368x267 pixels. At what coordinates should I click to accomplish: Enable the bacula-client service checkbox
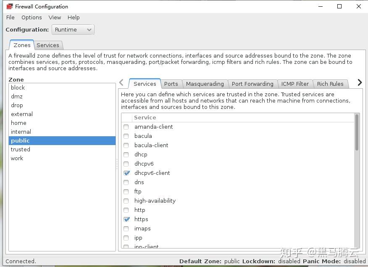[x=126, y=145]
